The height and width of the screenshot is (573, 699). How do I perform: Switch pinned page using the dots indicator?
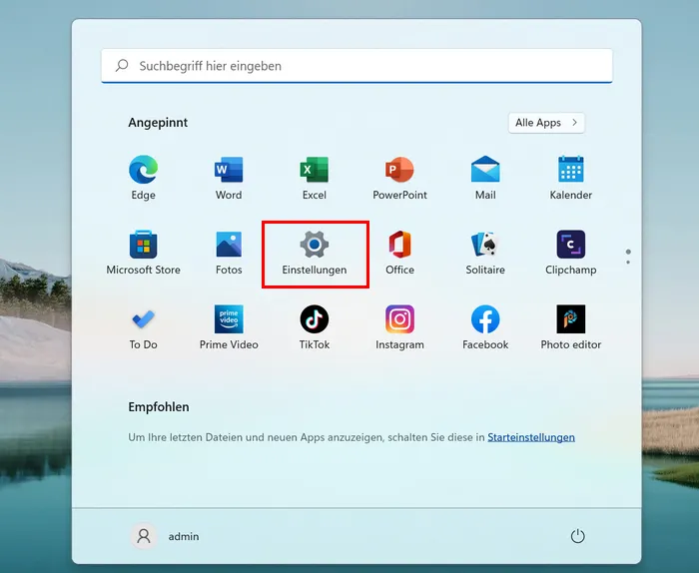point(628,257)
